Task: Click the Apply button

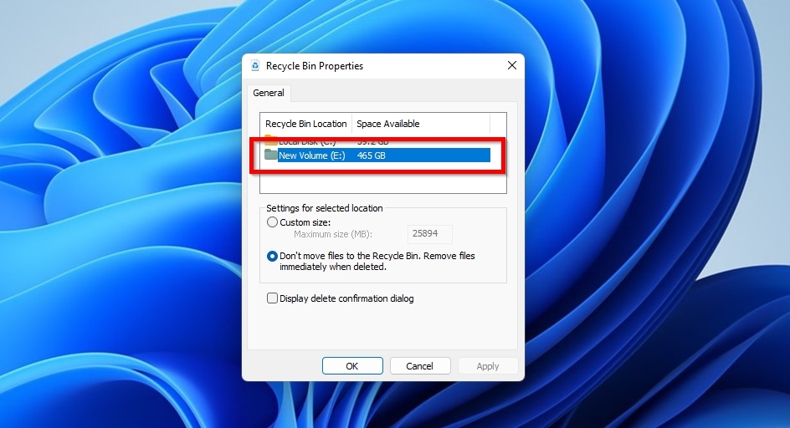Action: click(488, 366)
